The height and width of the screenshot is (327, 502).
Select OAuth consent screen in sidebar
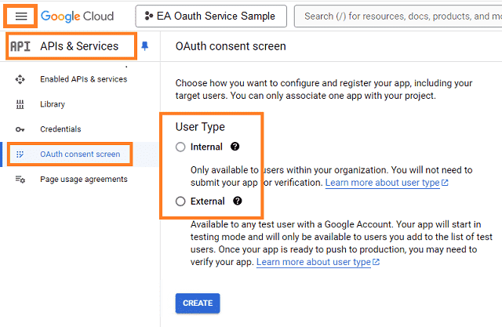point(80,154)
